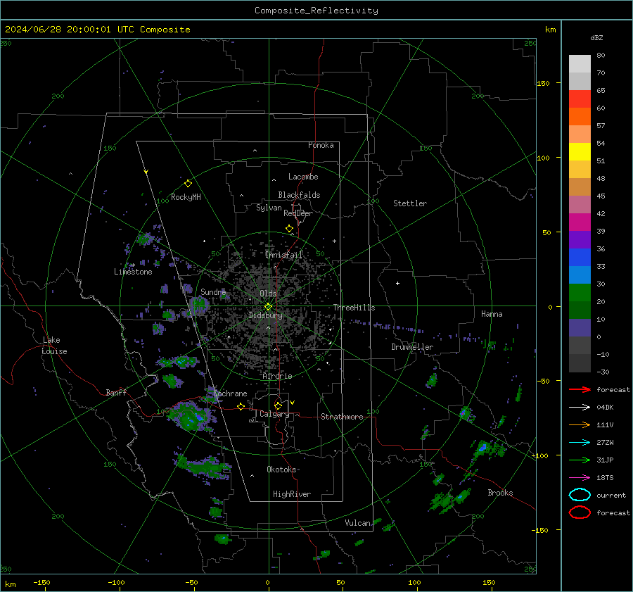Click the dBZ legend heading
This screenshot has height=592, width=633.
(x=596, y=37)
